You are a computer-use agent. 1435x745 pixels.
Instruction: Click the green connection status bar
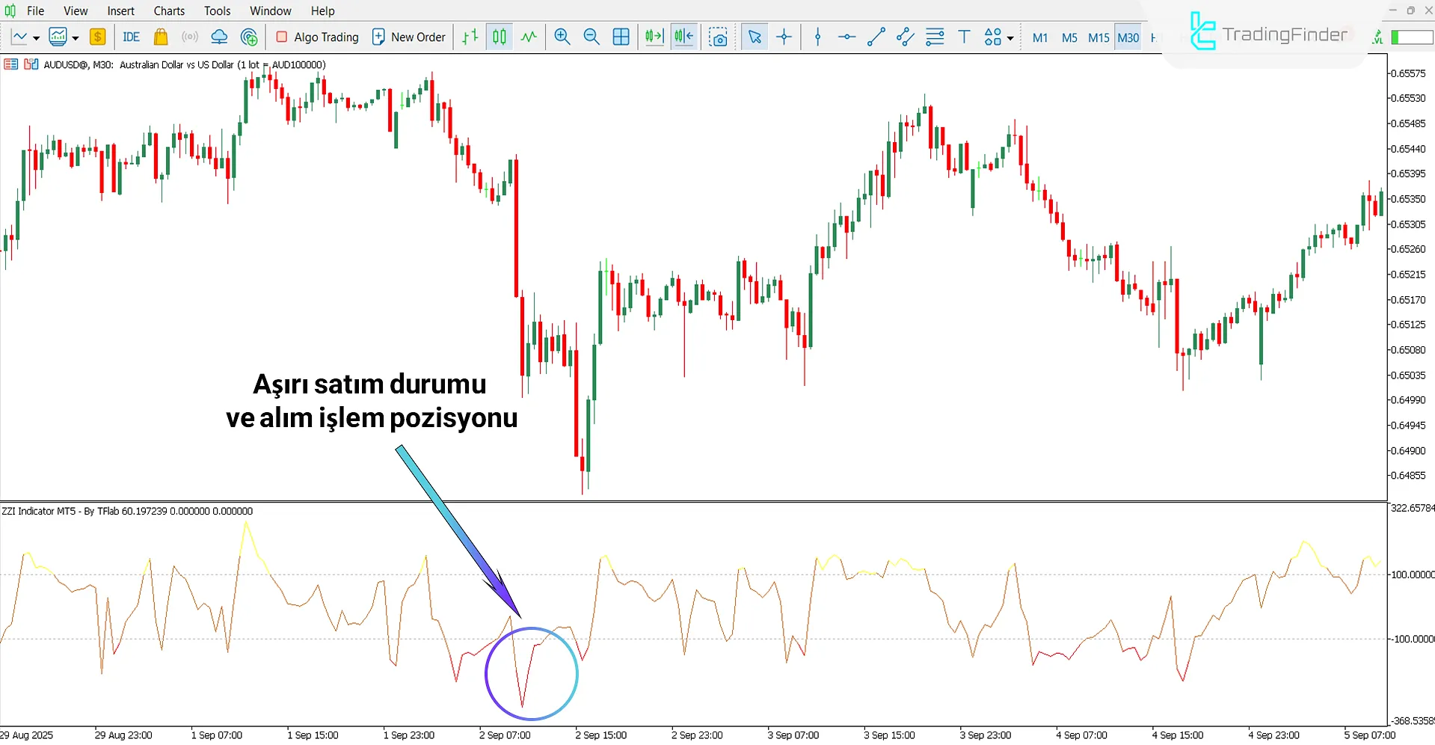coord(1411,37)
